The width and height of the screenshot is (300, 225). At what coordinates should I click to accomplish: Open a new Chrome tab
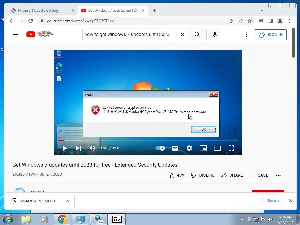(154, 11)
